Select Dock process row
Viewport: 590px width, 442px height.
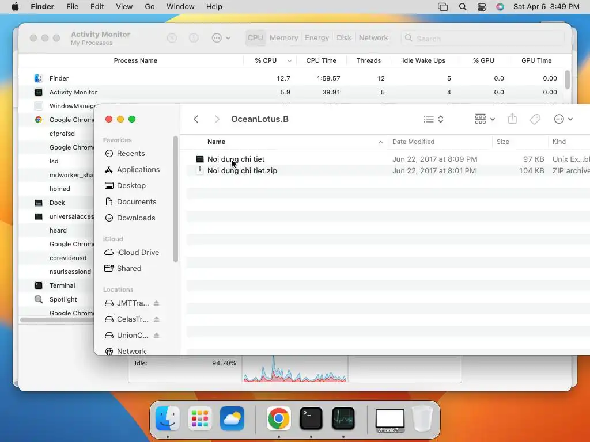point(56,203)
